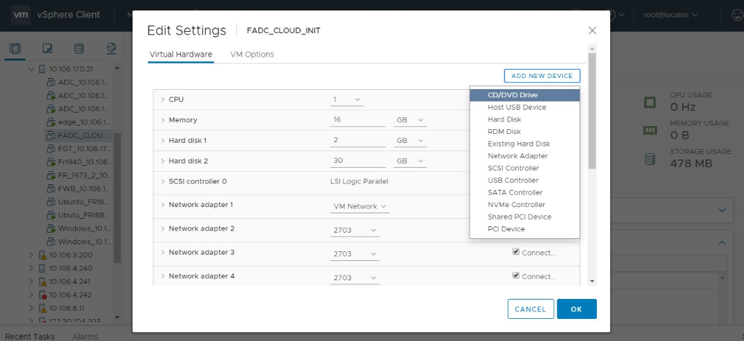Switch to the VM Options tab
The height and width of the screenshot is (341, 744).
[x=252, y=55]
